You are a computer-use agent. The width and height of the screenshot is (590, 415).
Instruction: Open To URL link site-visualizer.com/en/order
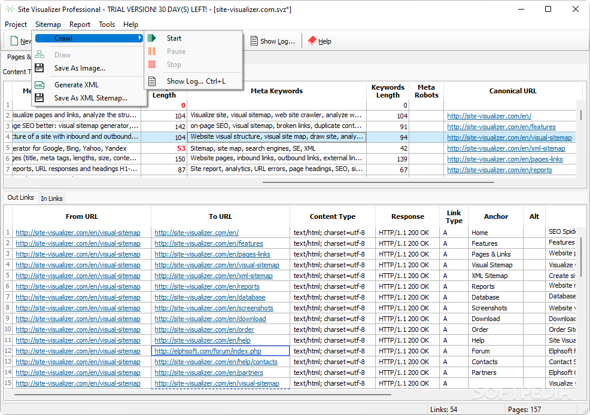click(204, 329)
